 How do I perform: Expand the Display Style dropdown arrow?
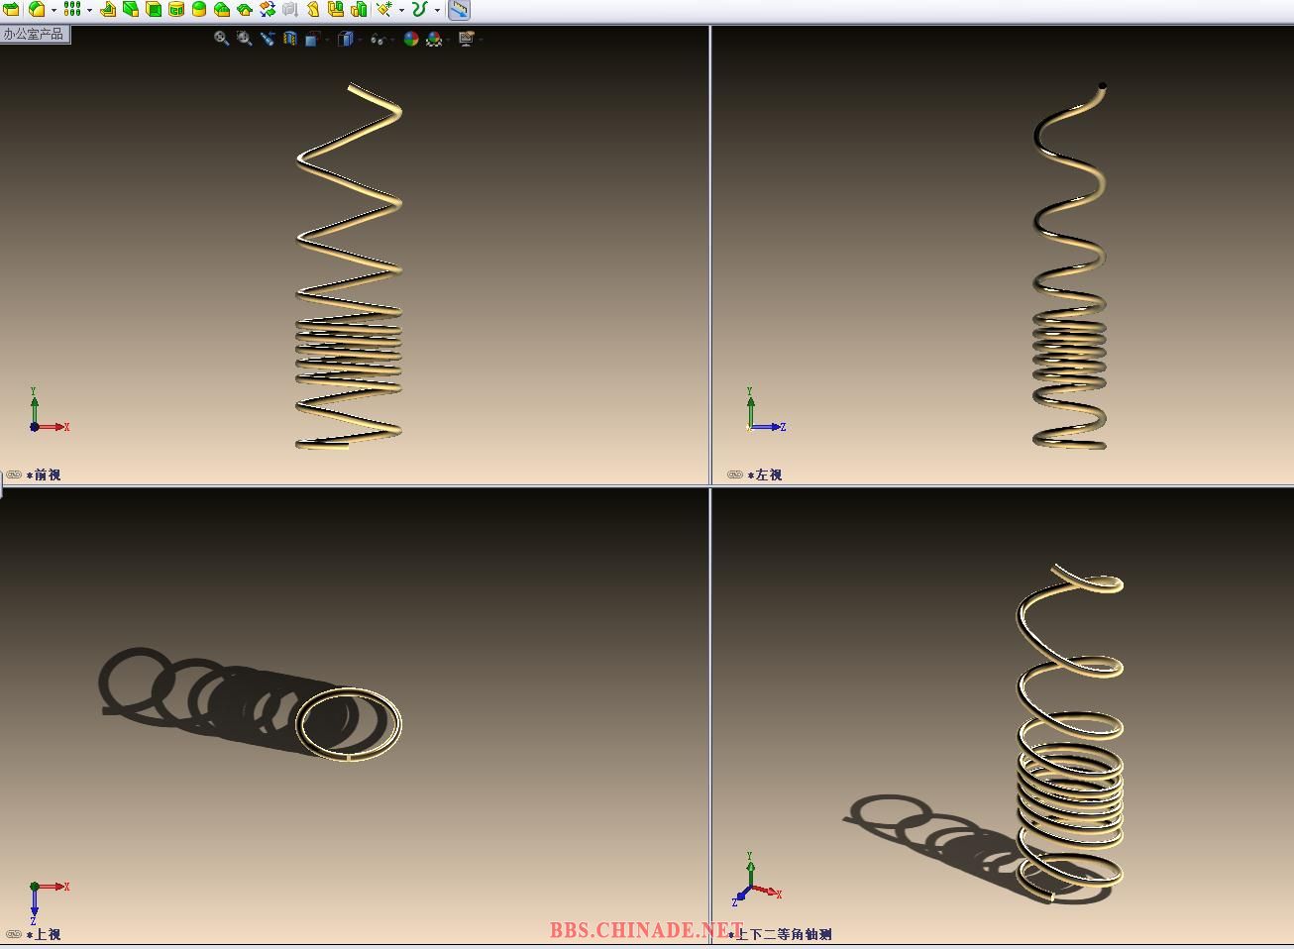pyautogui.click(x=360, y=40)
